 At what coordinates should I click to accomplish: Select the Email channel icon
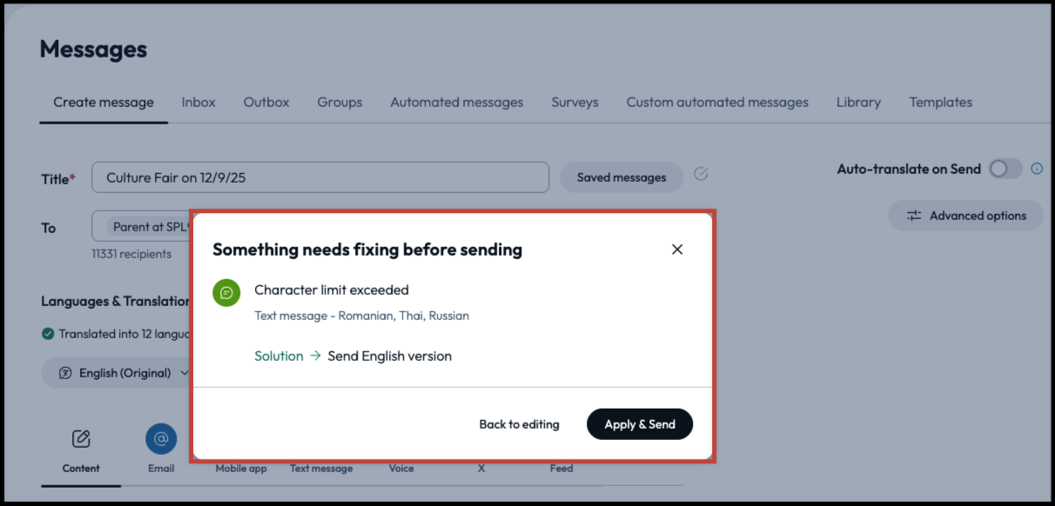click(x=161, y=439)
